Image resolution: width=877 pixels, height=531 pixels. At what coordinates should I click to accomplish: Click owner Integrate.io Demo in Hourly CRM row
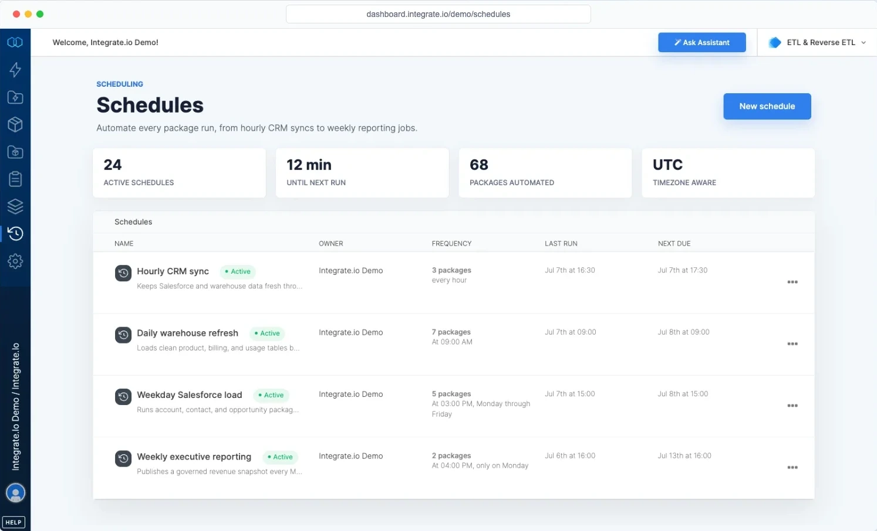point(351,271)
